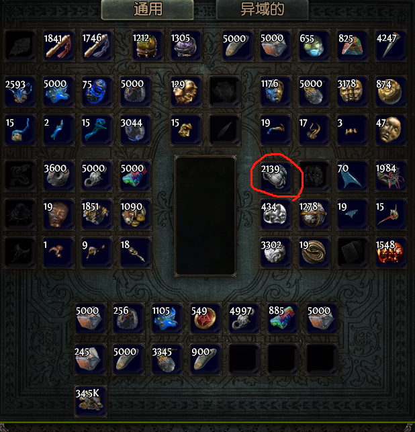The width and height of the screenshot is (415, 432).
Task: Click the armored globe stack of 1278
Action: tap(314, 214)
